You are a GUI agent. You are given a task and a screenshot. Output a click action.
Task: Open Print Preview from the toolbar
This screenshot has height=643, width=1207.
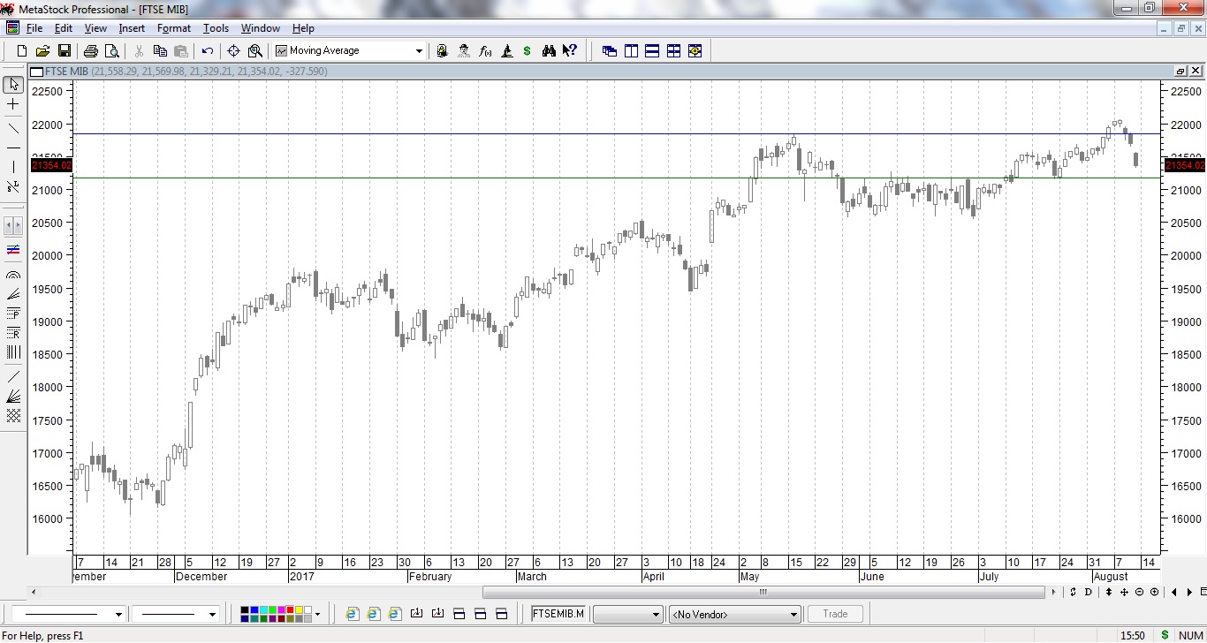[111, 51]
